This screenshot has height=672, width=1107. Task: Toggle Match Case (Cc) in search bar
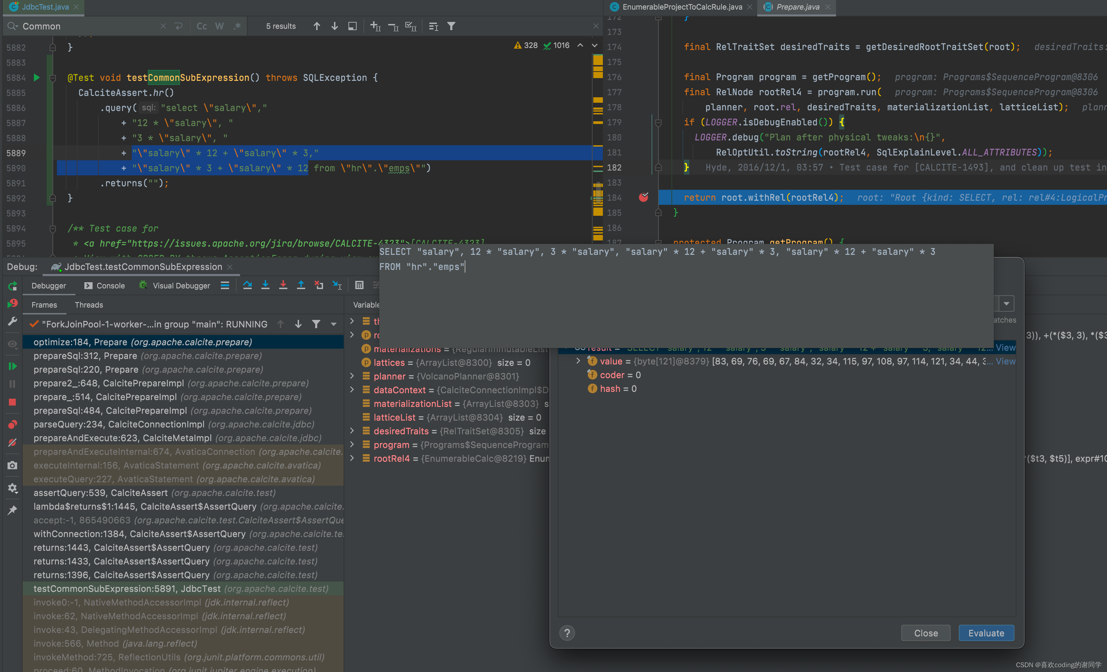[x=202, y=26]
